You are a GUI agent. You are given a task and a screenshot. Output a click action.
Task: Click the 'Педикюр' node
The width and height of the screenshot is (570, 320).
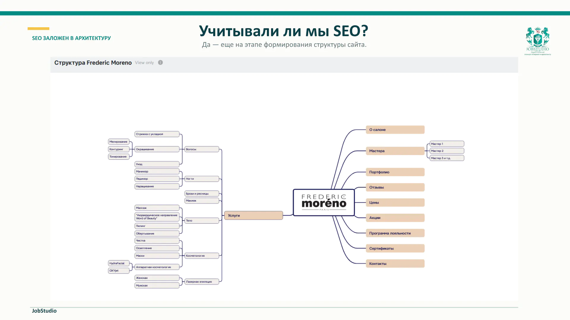point(157,179)
